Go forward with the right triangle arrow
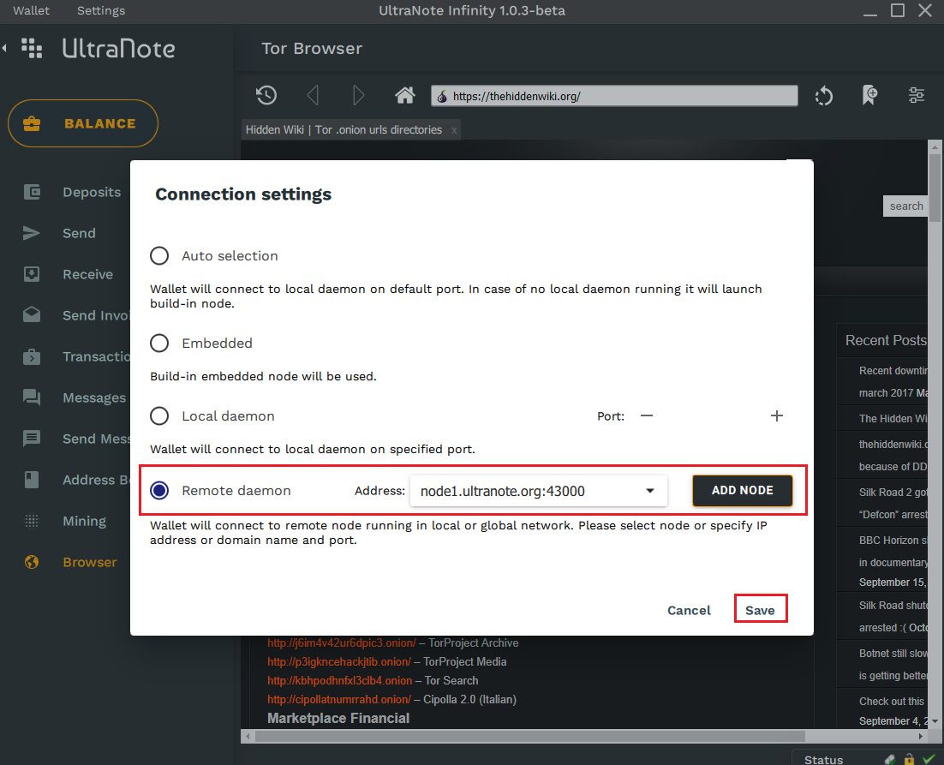Image resolution: width=944 pixels, height=765 pixels. [358, 95]
